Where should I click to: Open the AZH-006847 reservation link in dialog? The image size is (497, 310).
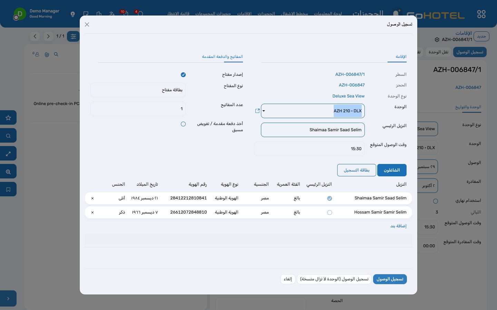[352, 85]
